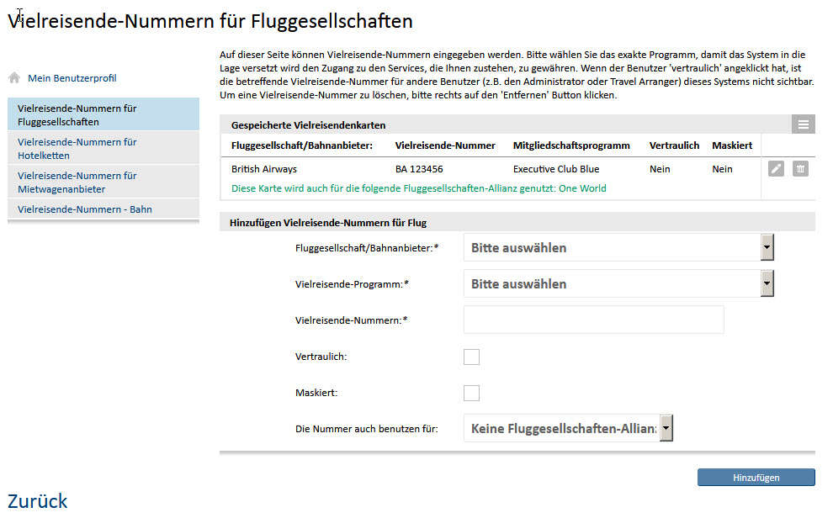This screenshot has height=518, width=833.
Task: Open the menu icon in Gespeicherte Vielreisendenkarten header
Action: [804, 124]
